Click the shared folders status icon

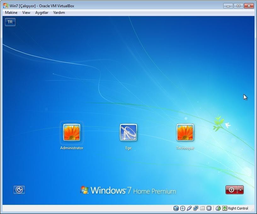pyautogui.click(x=202, y=208)
